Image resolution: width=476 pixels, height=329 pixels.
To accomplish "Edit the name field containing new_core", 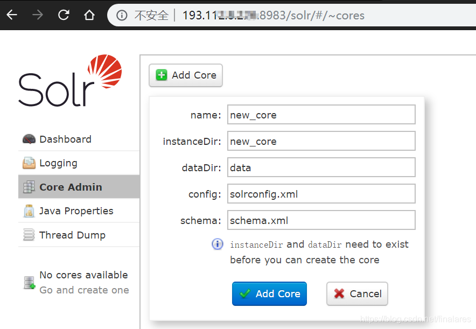I will (x=321, y=115).
